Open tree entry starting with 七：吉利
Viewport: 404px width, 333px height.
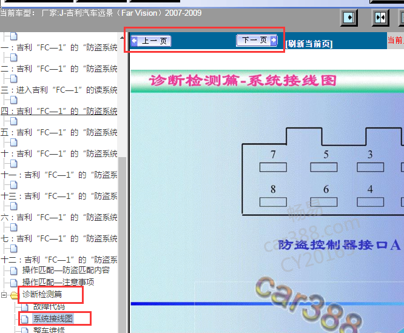[x=59, y=238]
